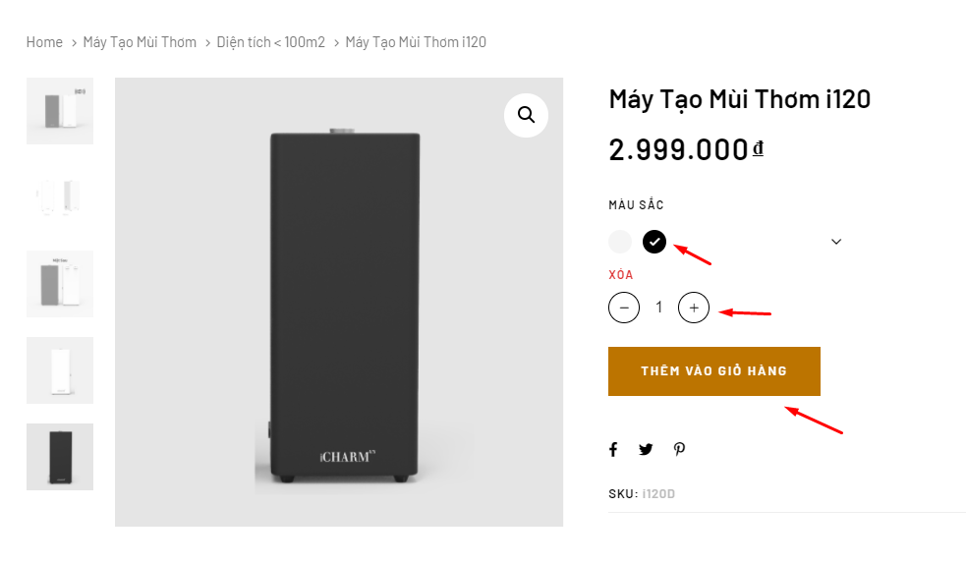Share product on Facebook
The width and height of the screenshot is (966, 563).
(x=613, y=449)
